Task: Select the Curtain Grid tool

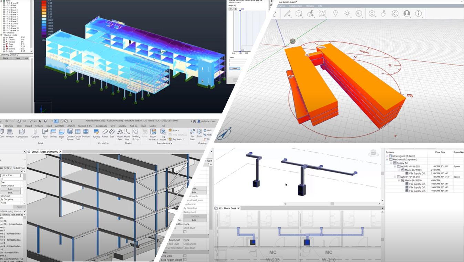Action: click(x=78, y=135)
